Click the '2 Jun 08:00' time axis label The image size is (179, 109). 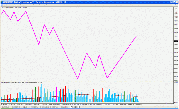tap(99, 105)
